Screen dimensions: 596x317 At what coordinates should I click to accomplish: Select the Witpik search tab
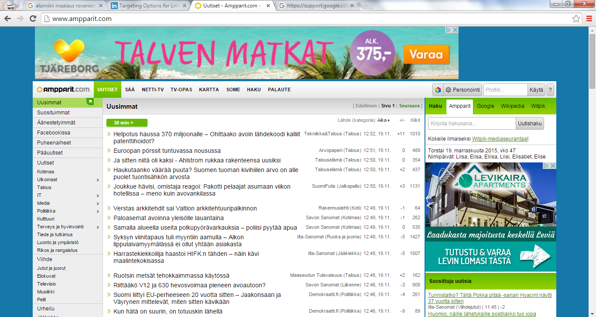point(538,106)
